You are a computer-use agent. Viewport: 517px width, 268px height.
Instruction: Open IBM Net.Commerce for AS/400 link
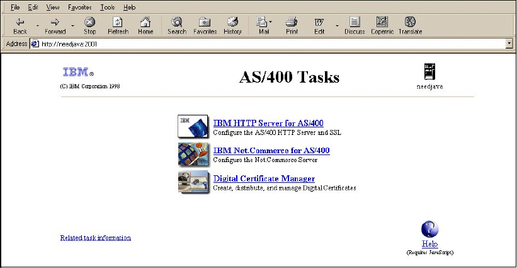click(271, 151)
